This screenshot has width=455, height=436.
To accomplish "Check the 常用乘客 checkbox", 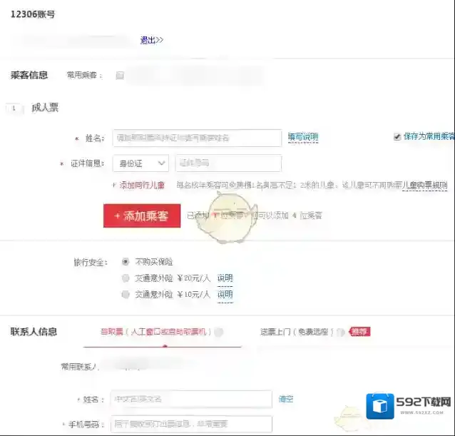I will point(120,75).
